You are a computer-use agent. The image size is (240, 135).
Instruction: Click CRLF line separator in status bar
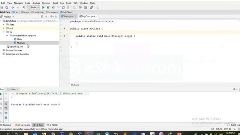pyautogui.click(x=219, y=129)
